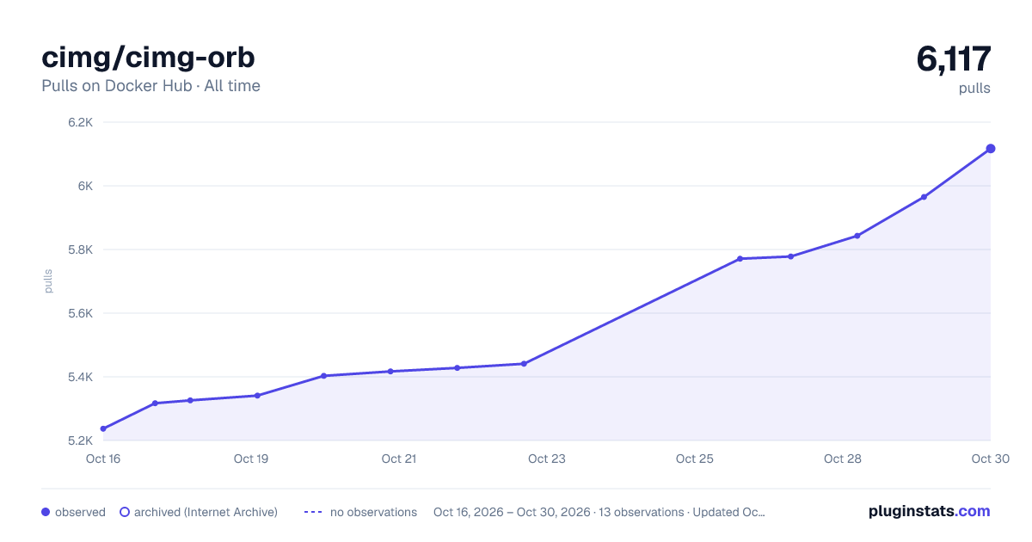Click the 'Oct 25' x-axis label

coord(695,459)
